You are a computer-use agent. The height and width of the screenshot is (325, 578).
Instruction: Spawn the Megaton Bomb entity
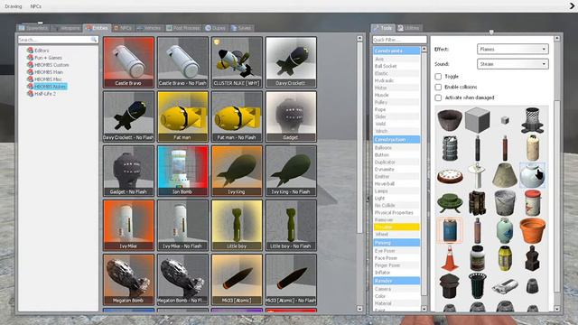pos(128,279)
